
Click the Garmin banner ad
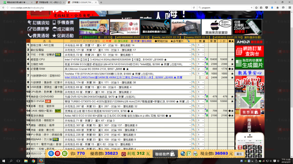pos(186,27)
